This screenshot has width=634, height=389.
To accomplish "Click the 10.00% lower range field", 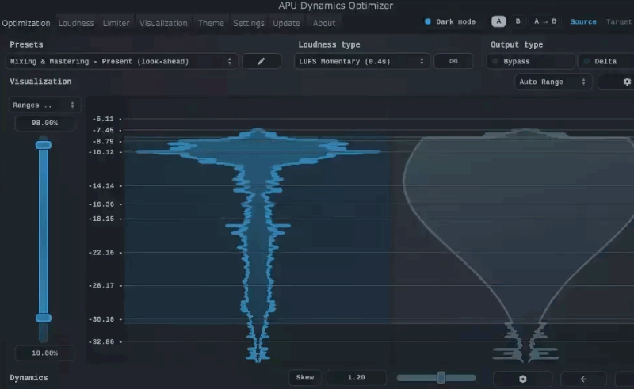I will 44,353.
